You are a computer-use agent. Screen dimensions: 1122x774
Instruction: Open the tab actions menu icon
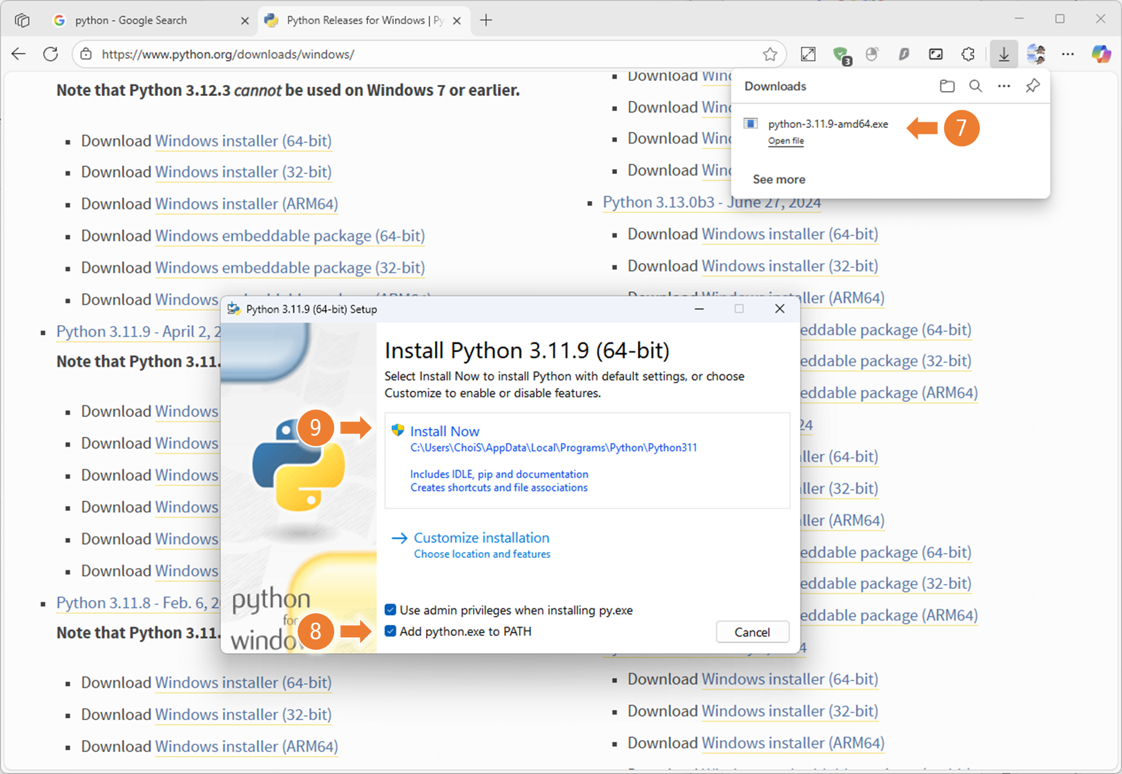[x=22, y=20]
